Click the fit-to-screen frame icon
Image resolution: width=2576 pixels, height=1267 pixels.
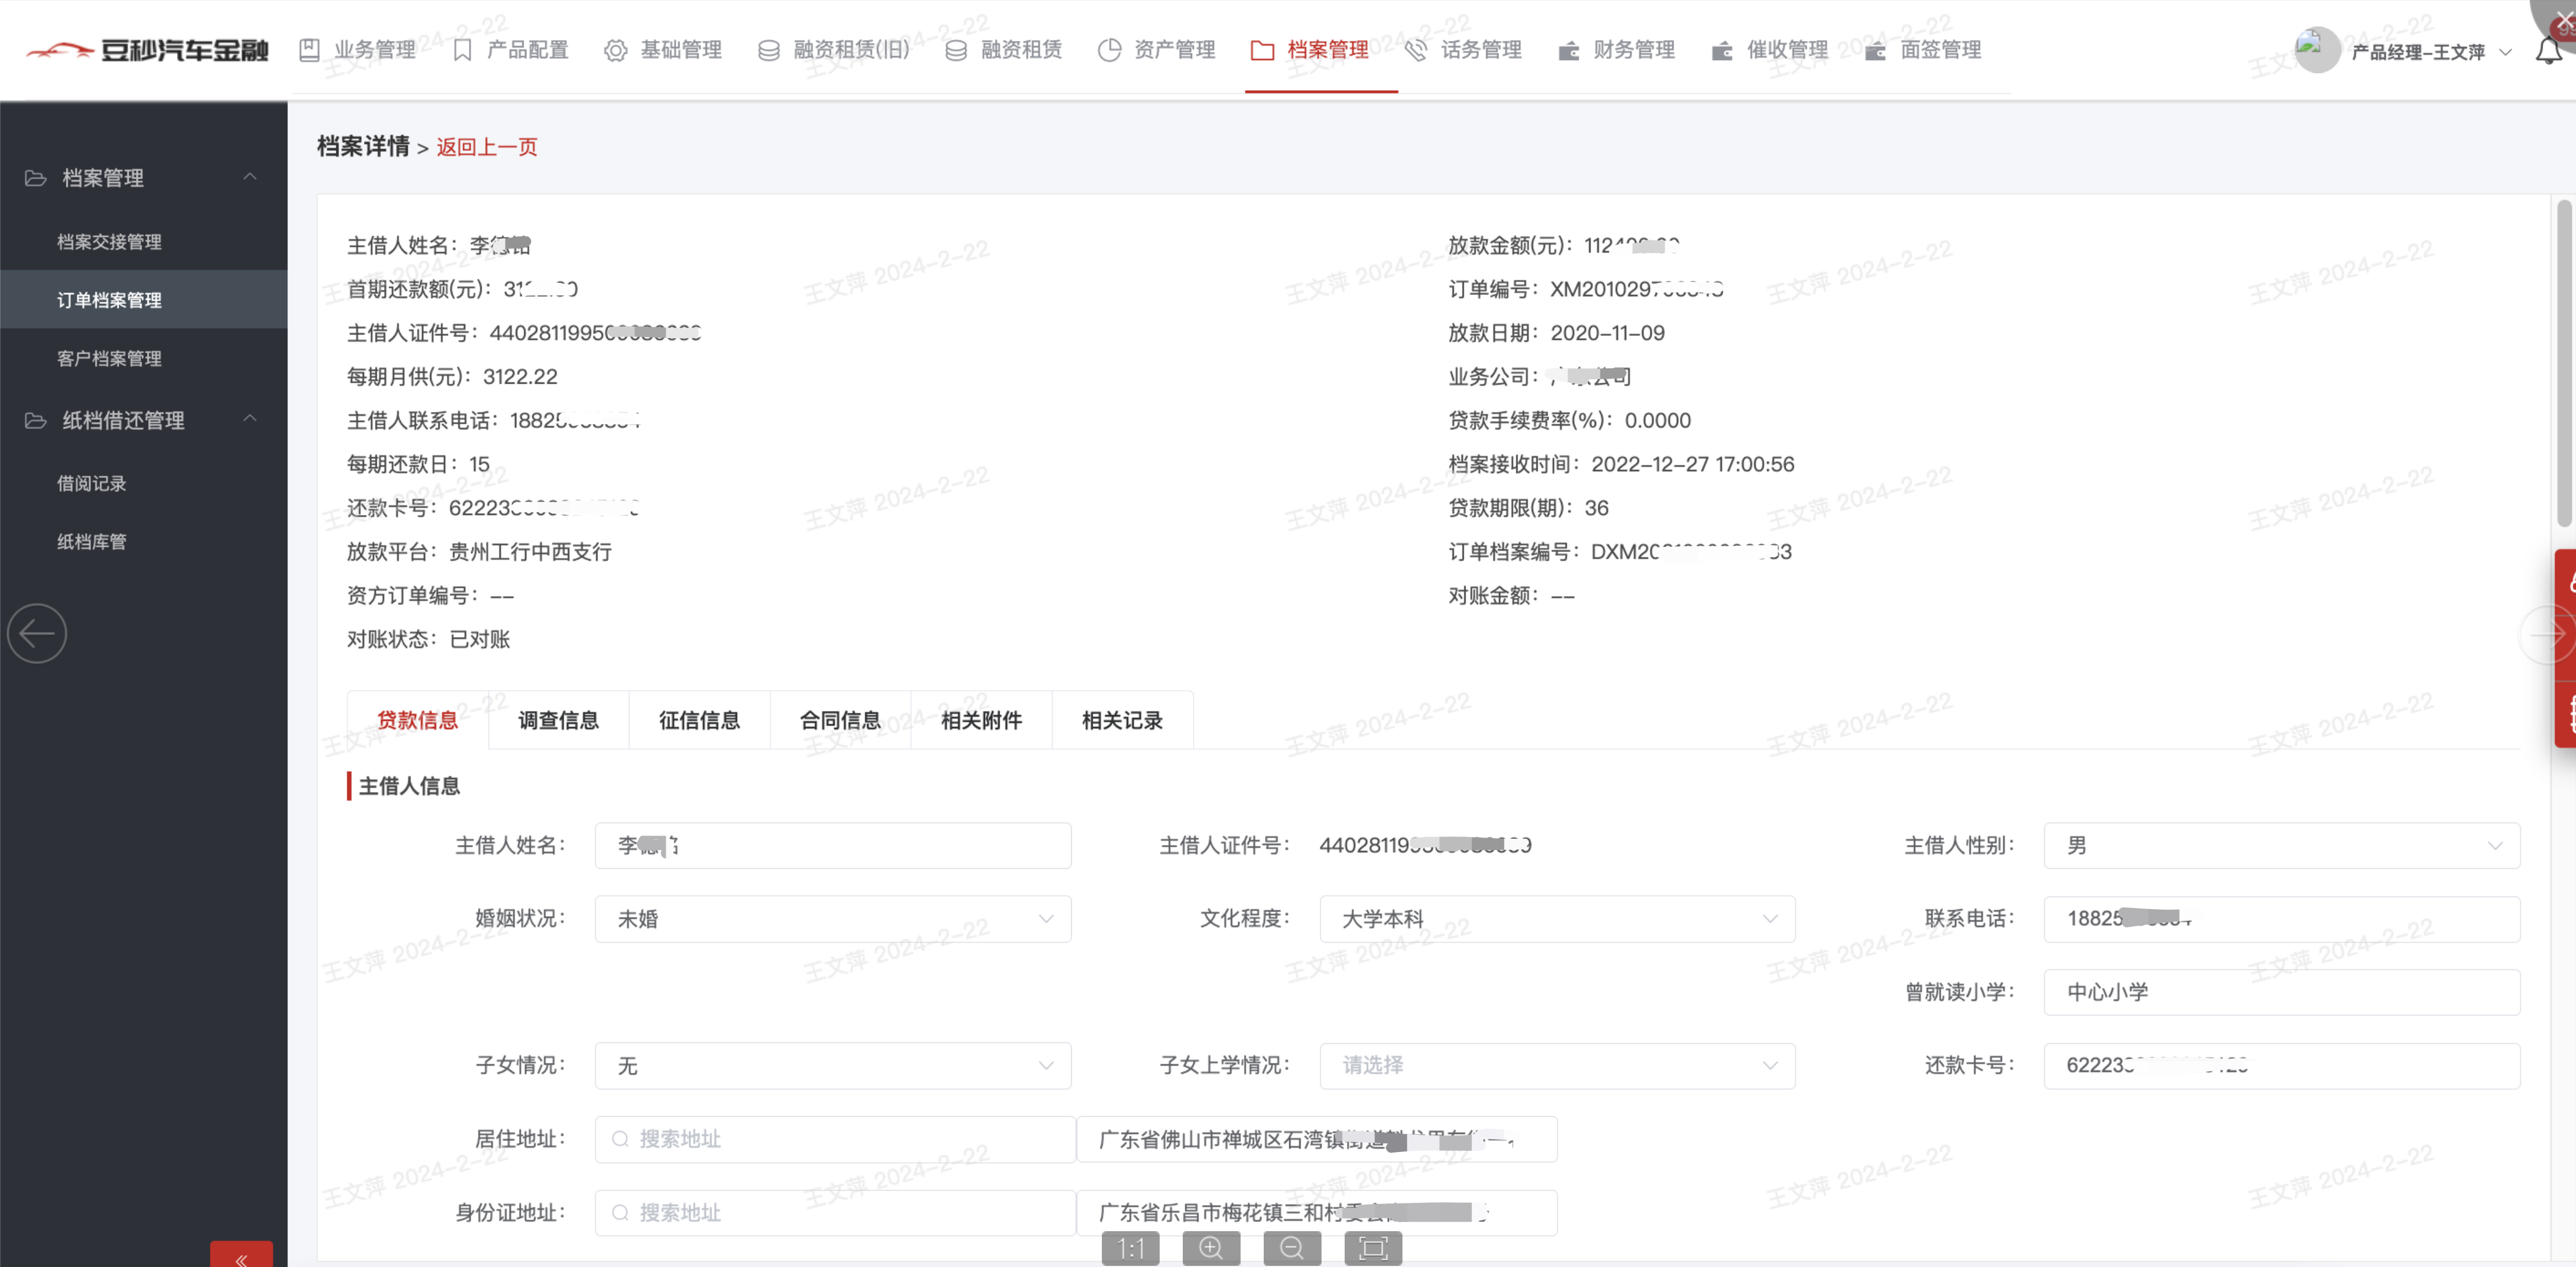(x=1373, y=1248)
